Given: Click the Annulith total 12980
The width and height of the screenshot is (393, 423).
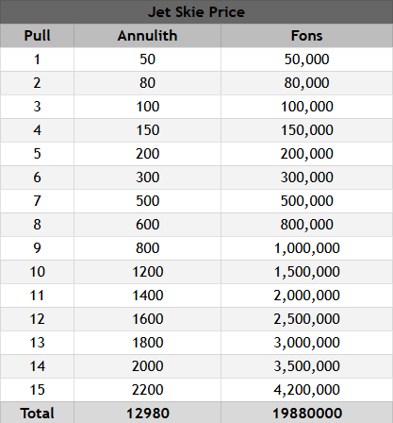Looking at the screenshot, I should coord(147,413).
